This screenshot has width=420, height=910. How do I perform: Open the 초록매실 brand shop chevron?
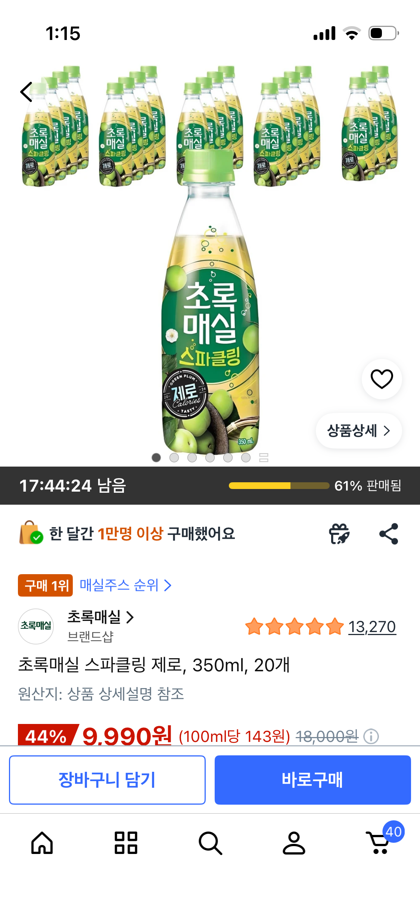[130, 617]
